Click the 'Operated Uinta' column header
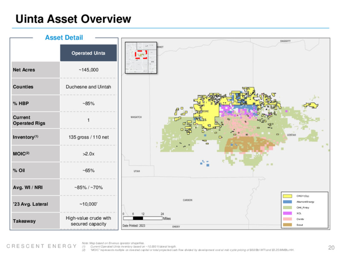Viewport: 341px width, 255px height. 88,53
